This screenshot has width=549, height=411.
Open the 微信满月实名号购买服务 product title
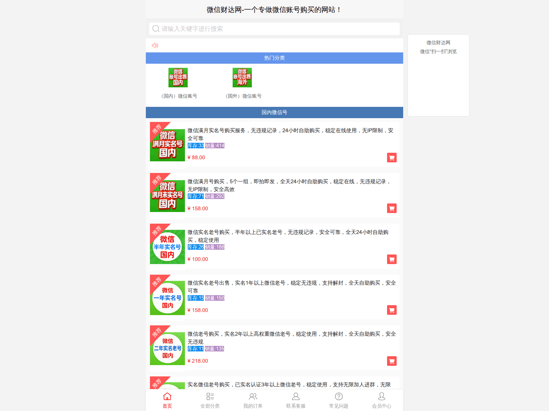pyautogui.click(x=290, y=134)
